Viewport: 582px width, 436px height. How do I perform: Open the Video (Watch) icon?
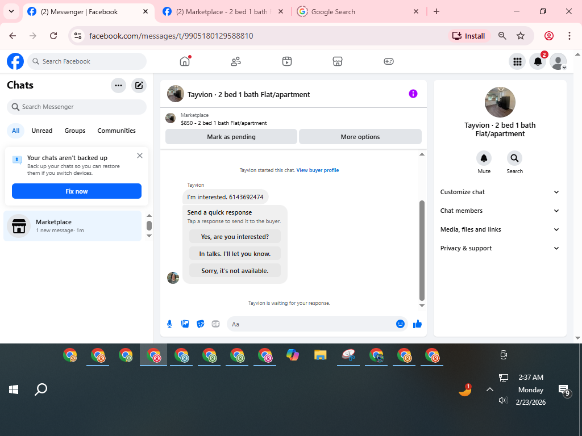tap(287, 61)
